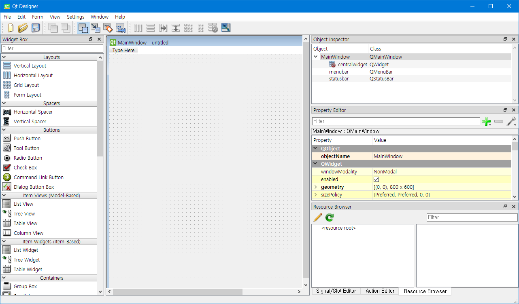Select the Edit Tab Order mode icon
The width and height of the screenshot is (519, 304).
pos(121,28)
